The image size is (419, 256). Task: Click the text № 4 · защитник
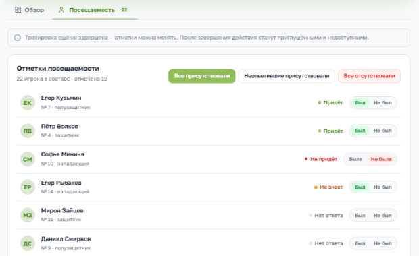point(60,135)
